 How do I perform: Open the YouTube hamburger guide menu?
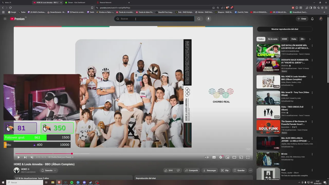pyautogui.click(x=5, y=19)
